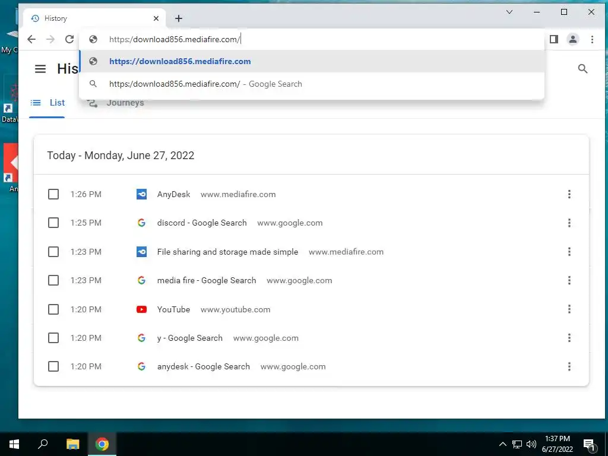Click the Google favicon beside y search
The height and width of the screenshot is (456, 608).
(141, 338)
